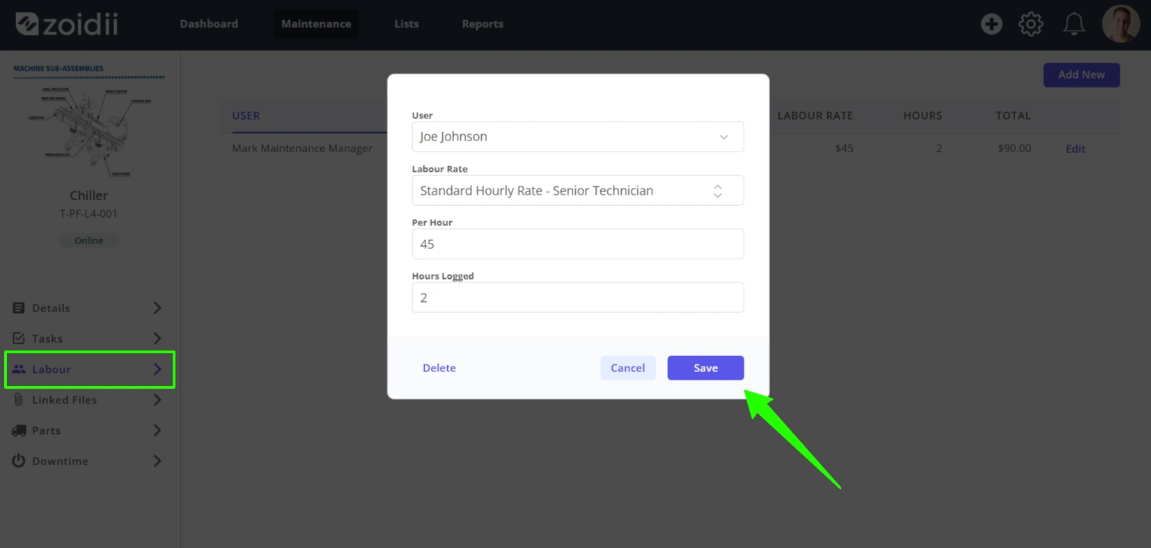1151x548 pixels.
Task: Go to the Dashboard tab
Action: pos(209,24)
